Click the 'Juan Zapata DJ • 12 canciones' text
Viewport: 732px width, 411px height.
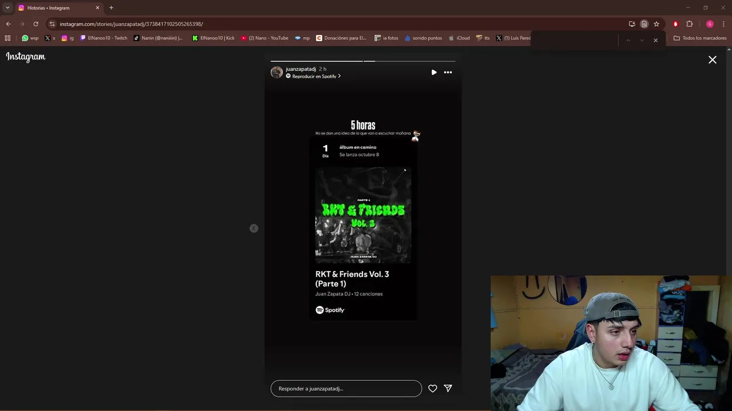(349, 294)
